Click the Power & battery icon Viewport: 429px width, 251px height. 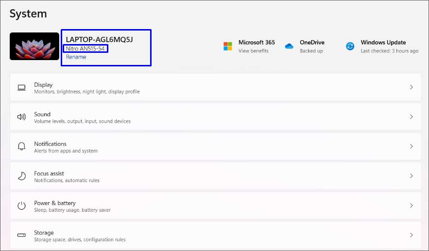pyautogui.click(x=21, y=206)
